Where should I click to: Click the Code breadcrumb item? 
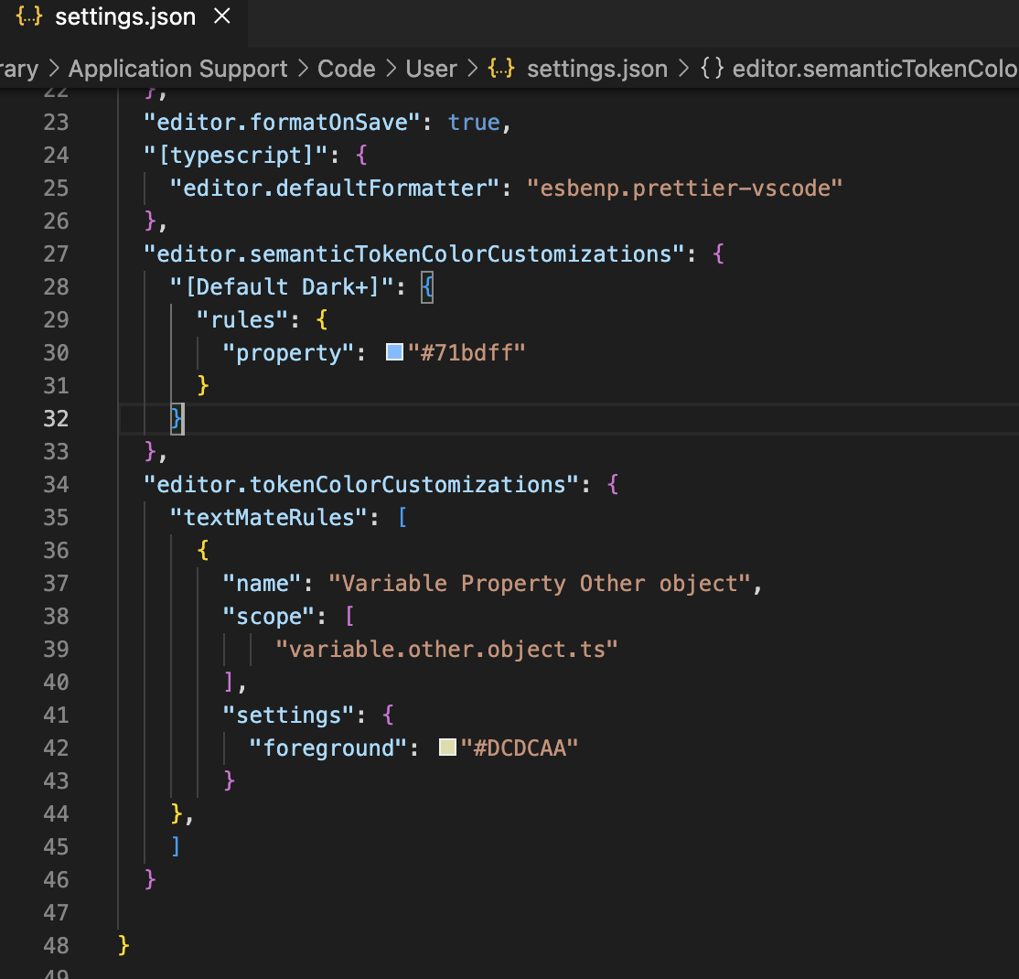pos(346,68)
